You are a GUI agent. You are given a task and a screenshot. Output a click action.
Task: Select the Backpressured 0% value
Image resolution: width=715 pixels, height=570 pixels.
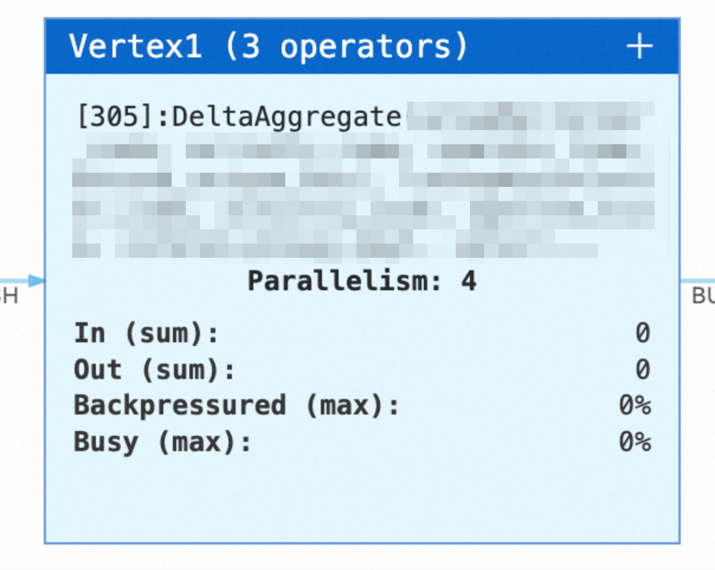point(635,406)
